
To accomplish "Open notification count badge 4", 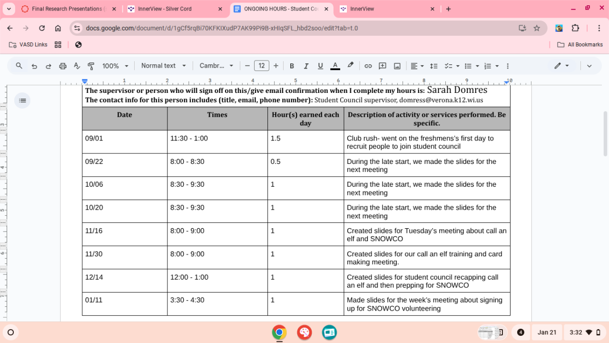I will coord(521,333).
